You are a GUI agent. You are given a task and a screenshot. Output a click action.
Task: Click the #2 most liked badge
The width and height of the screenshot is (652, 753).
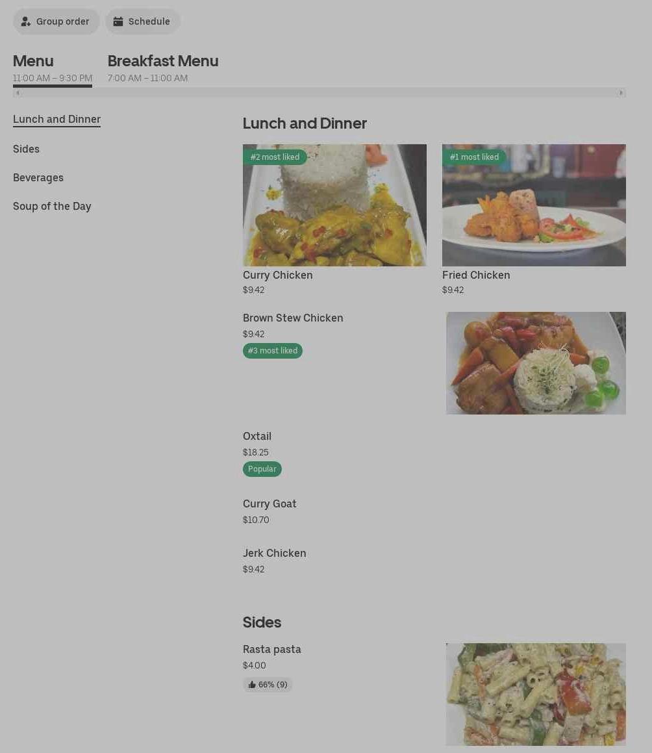click(275, 157)
